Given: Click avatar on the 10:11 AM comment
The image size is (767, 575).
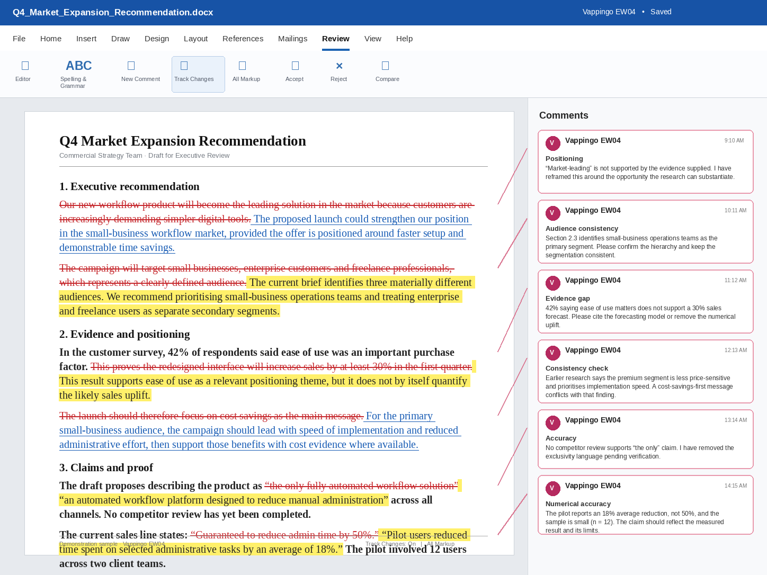Looking at the screenshot, I should coord(553,213).
